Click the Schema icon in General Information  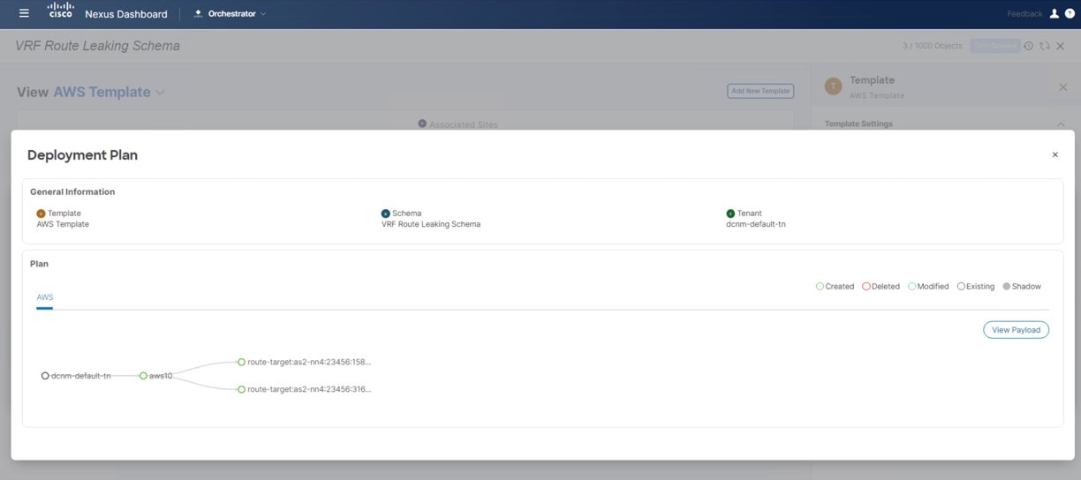(x=385, y=214)
